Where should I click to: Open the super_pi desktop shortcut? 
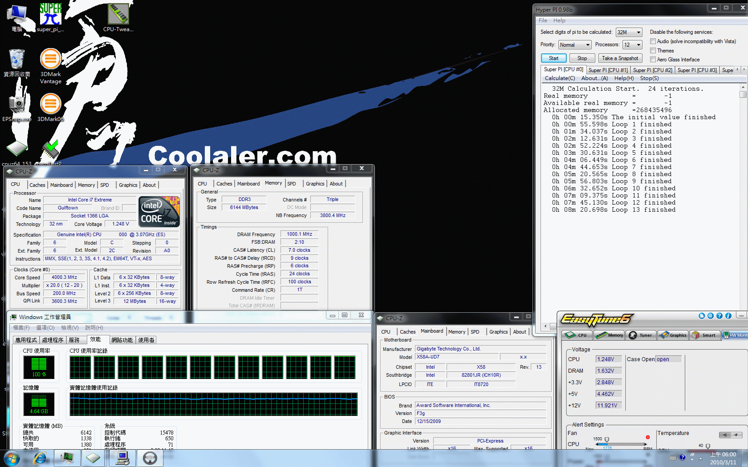tap(50, 17)
